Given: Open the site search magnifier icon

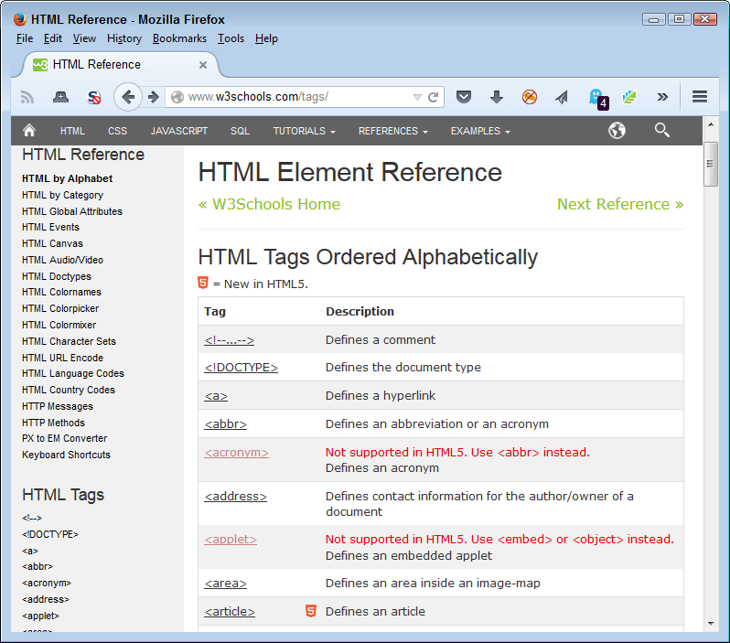Looking at the screenshot, I should coord(662,131).
